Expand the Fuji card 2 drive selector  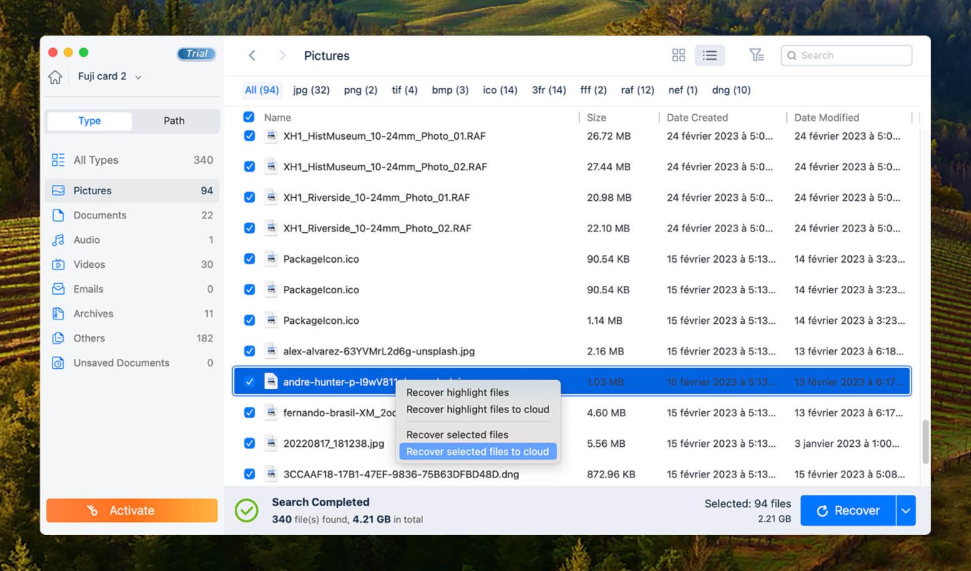pos(138,77)
